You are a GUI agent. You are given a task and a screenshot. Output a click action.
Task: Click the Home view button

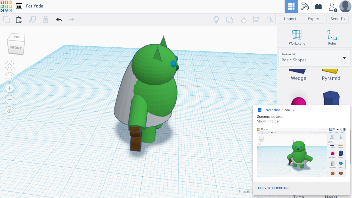click(10, 65)
